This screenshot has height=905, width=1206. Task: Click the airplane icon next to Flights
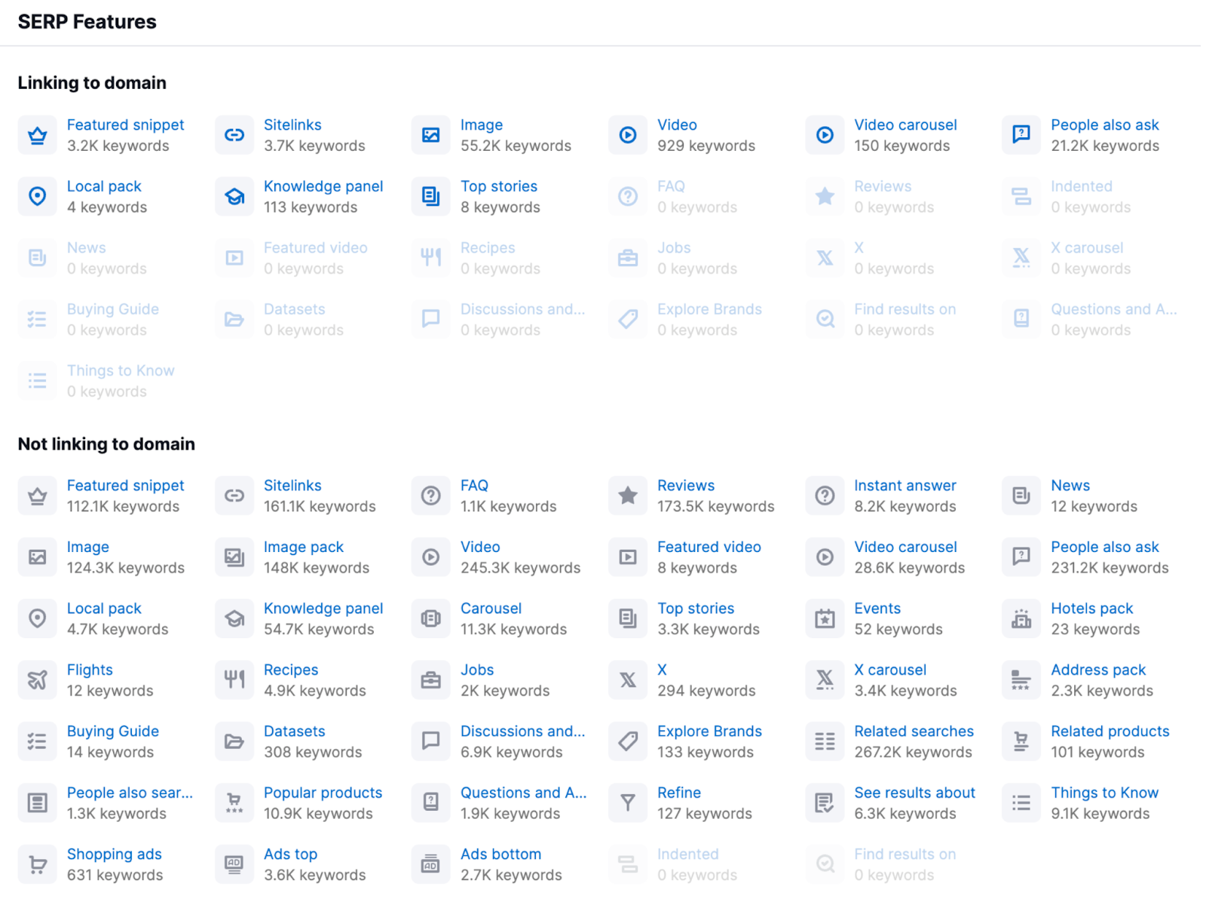(38, 680)
